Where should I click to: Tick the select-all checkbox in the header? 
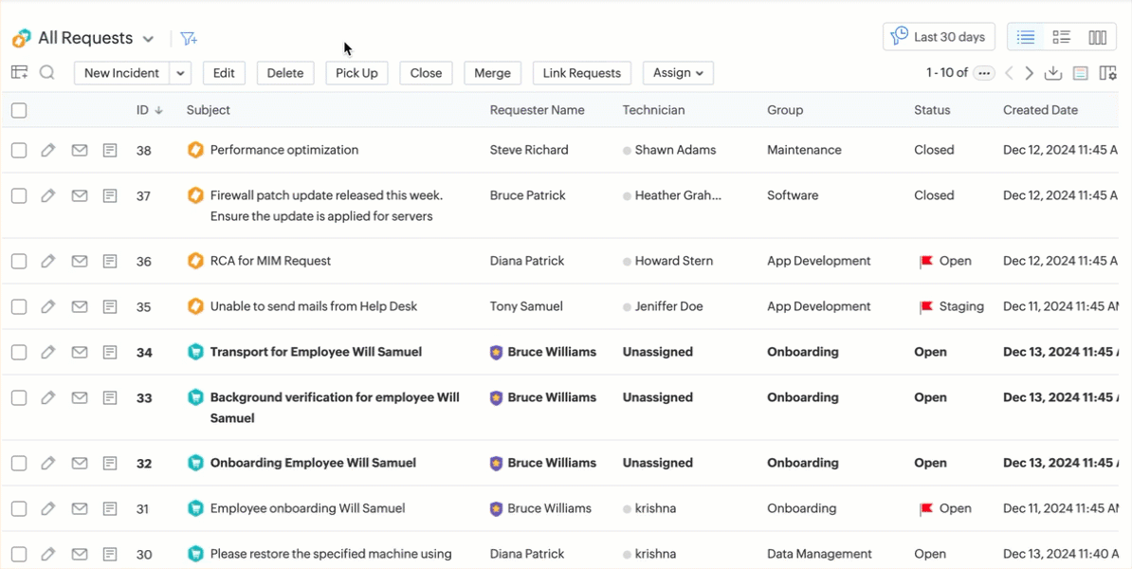(x=19, y=110)
